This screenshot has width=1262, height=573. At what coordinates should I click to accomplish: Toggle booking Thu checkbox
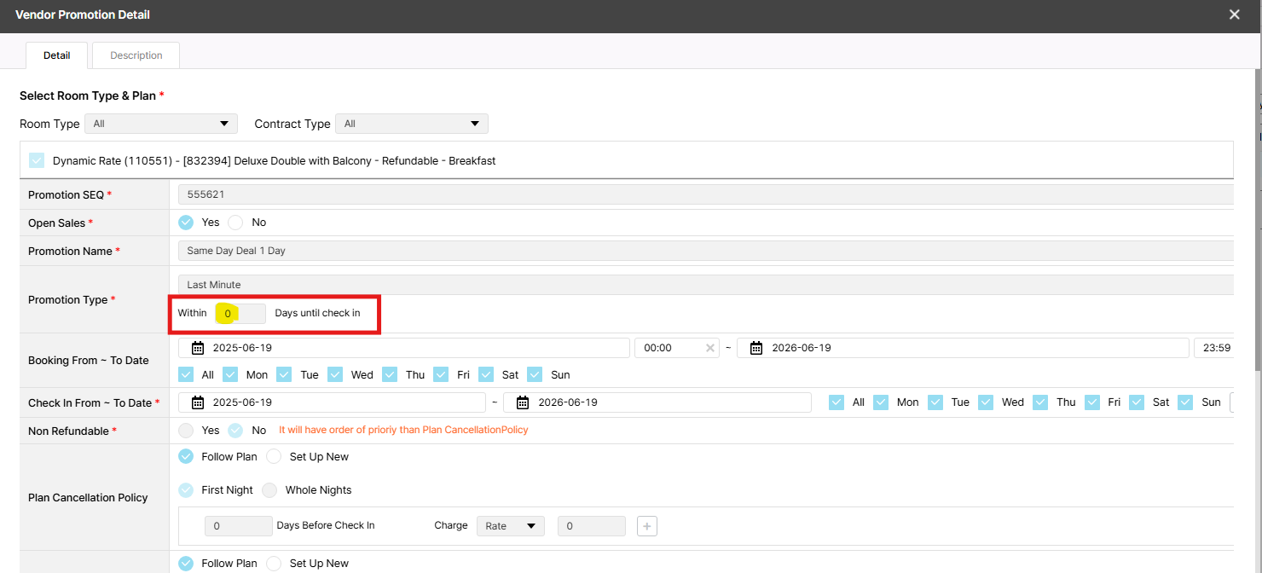tap(390, 374)
